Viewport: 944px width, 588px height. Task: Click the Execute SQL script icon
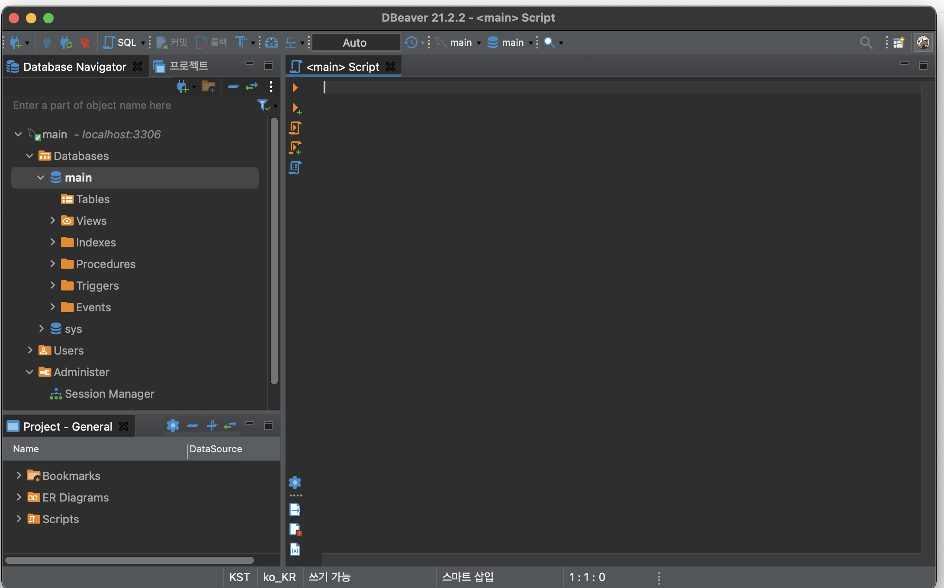[295, 128]
